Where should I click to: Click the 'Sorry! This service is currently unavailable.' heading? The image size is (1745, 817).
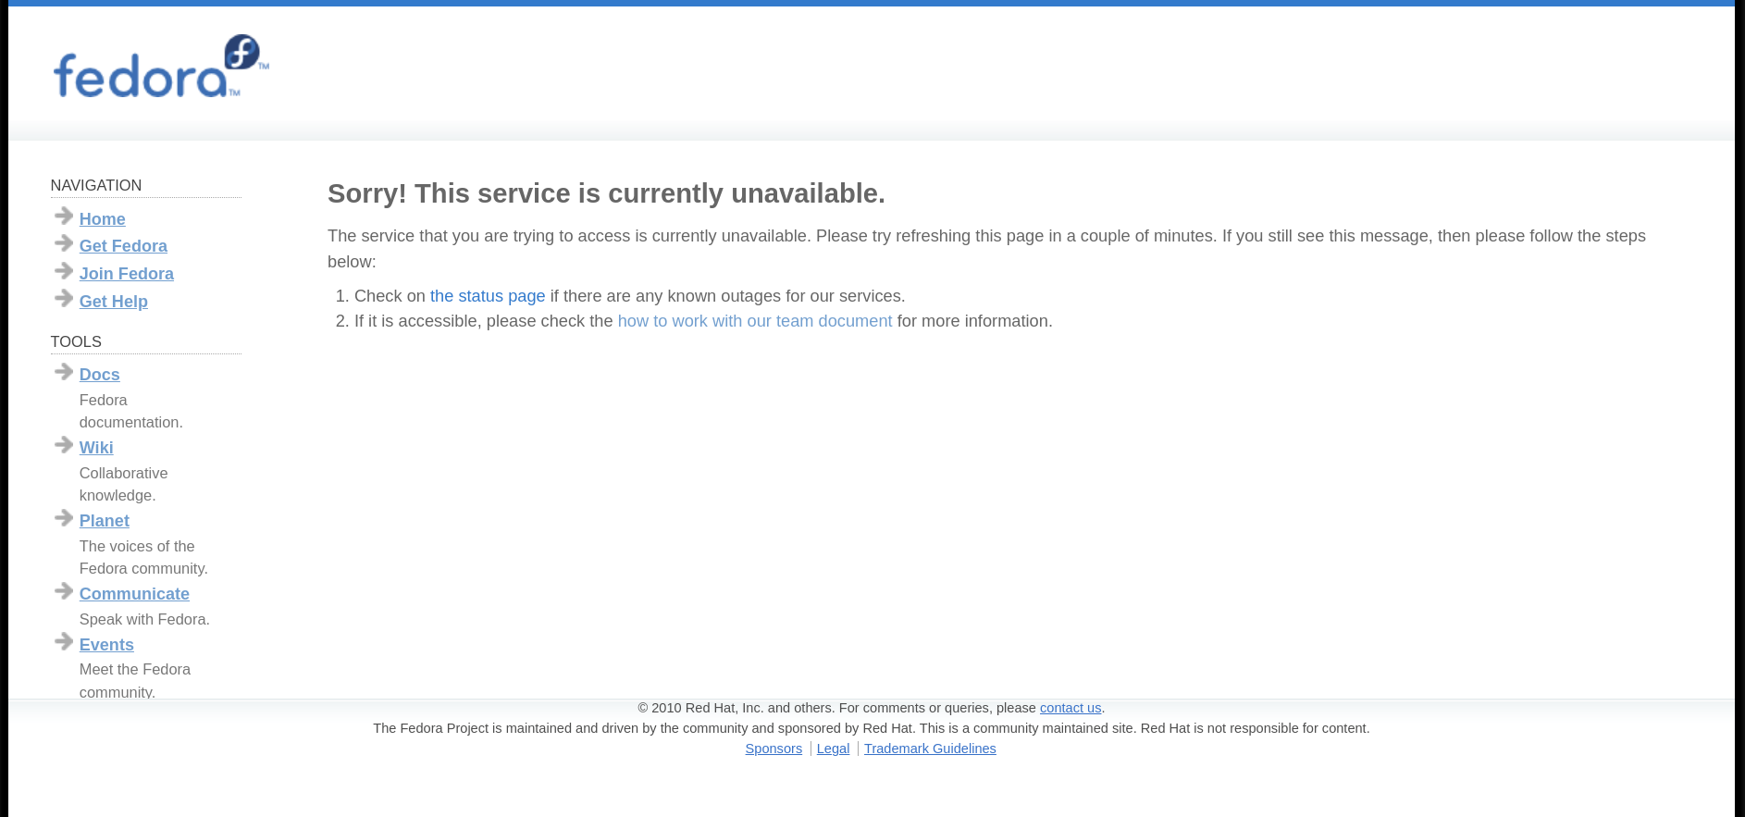point(606,193)
